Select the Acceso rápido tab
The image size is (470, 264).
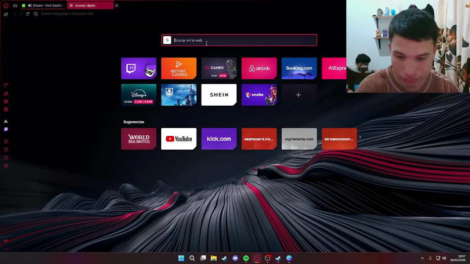tap(90, 5)
